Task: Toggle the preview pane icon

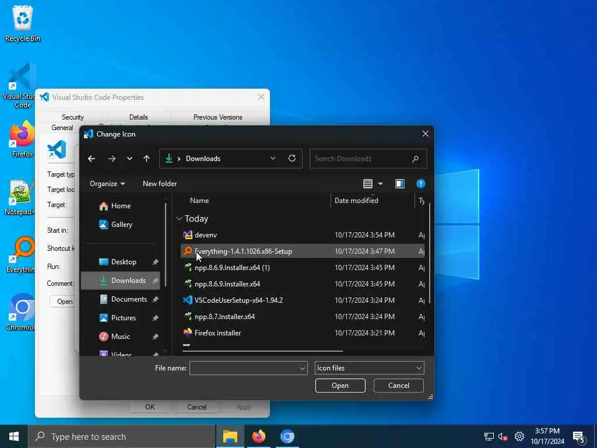Action: coord(400,184)
